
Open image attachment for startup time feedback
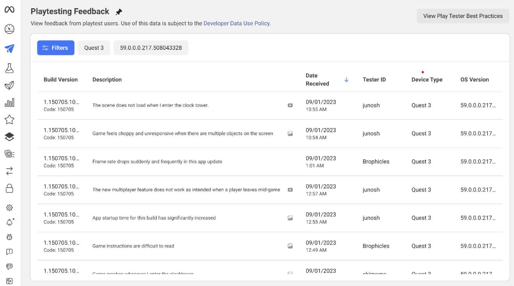pos(290,218)
